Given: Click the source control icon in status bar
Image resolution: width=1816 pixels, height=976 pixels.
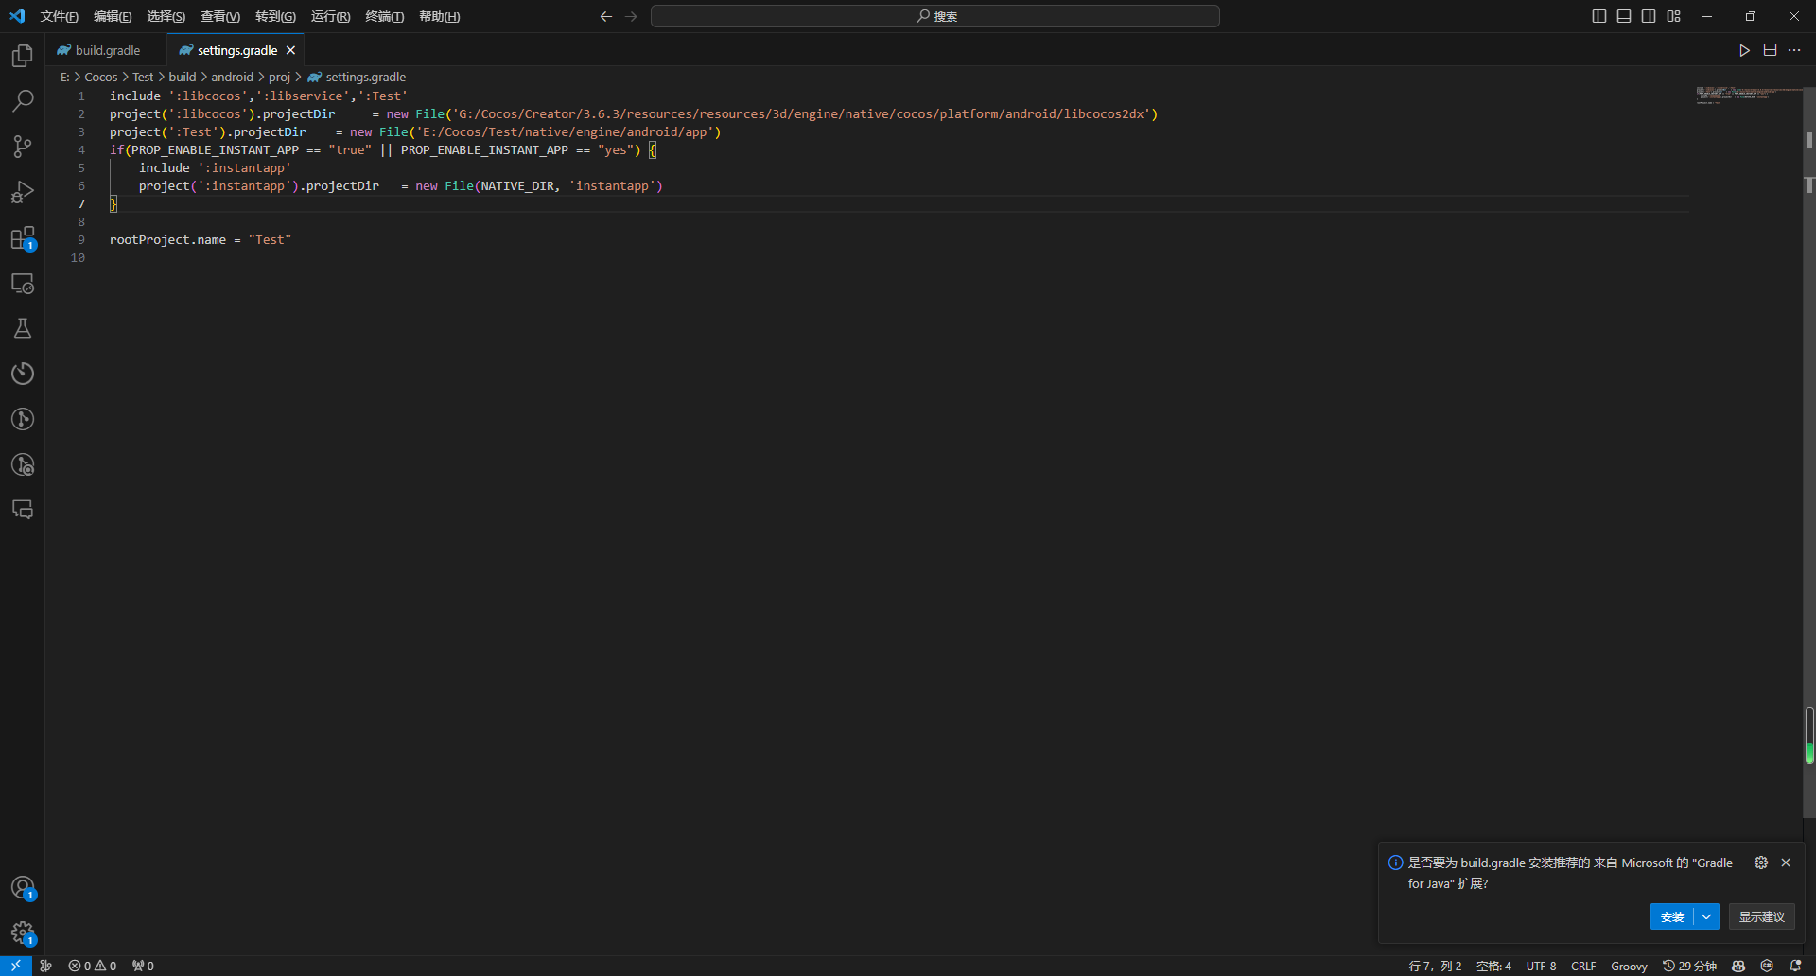Looking at the screenshot, I should click(45, 966).
